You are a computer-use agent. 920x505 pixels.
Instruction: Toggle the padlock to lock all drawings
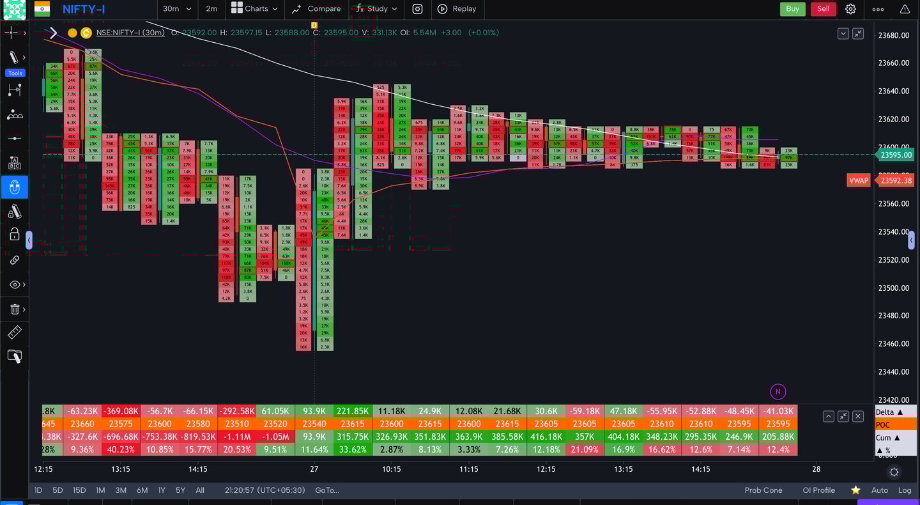click(14, 235)
